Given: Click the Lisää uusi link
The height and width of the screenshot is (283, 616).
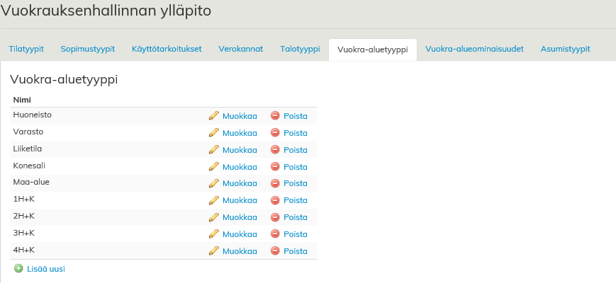Looking at the screenshot, I should point(46,269).
